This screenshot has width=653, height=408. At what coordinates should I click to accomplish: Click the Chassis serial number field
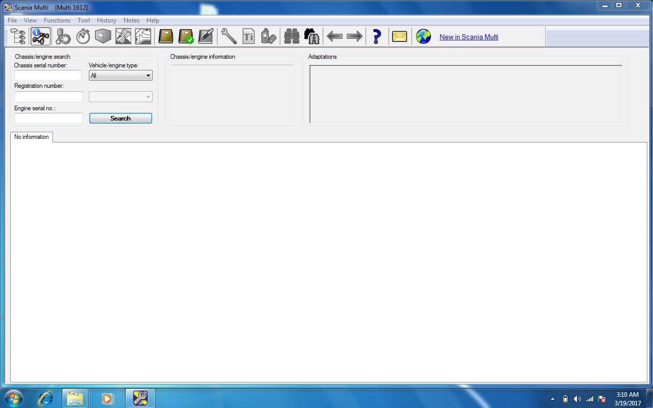coord(48,76)
